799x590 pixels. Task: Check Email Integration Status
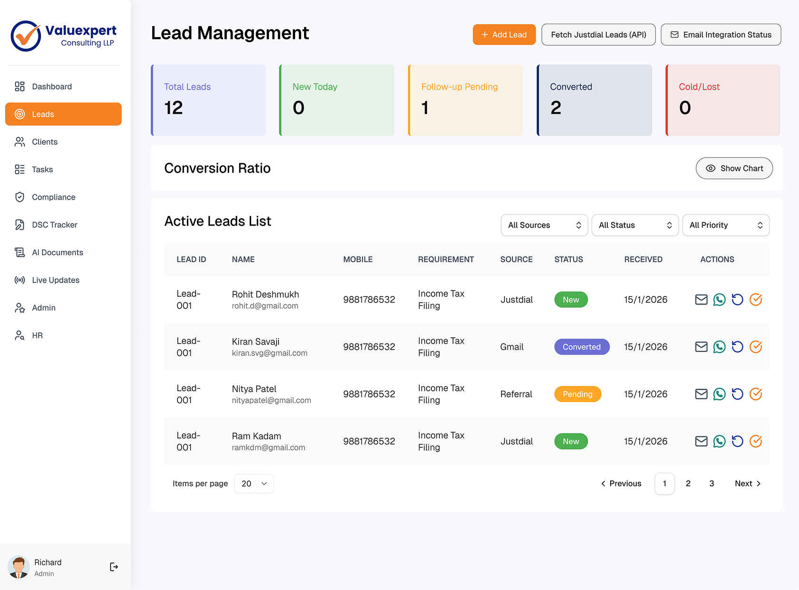point(721,35)
